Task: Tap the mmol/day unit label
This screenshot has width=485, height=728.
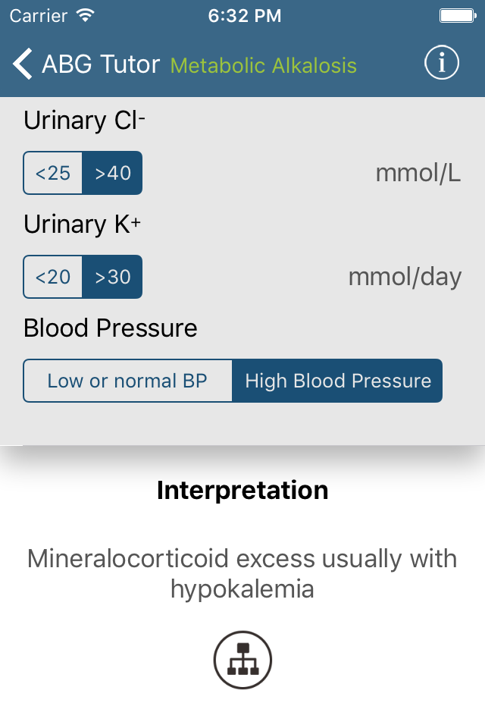Action: pos(405,278)
